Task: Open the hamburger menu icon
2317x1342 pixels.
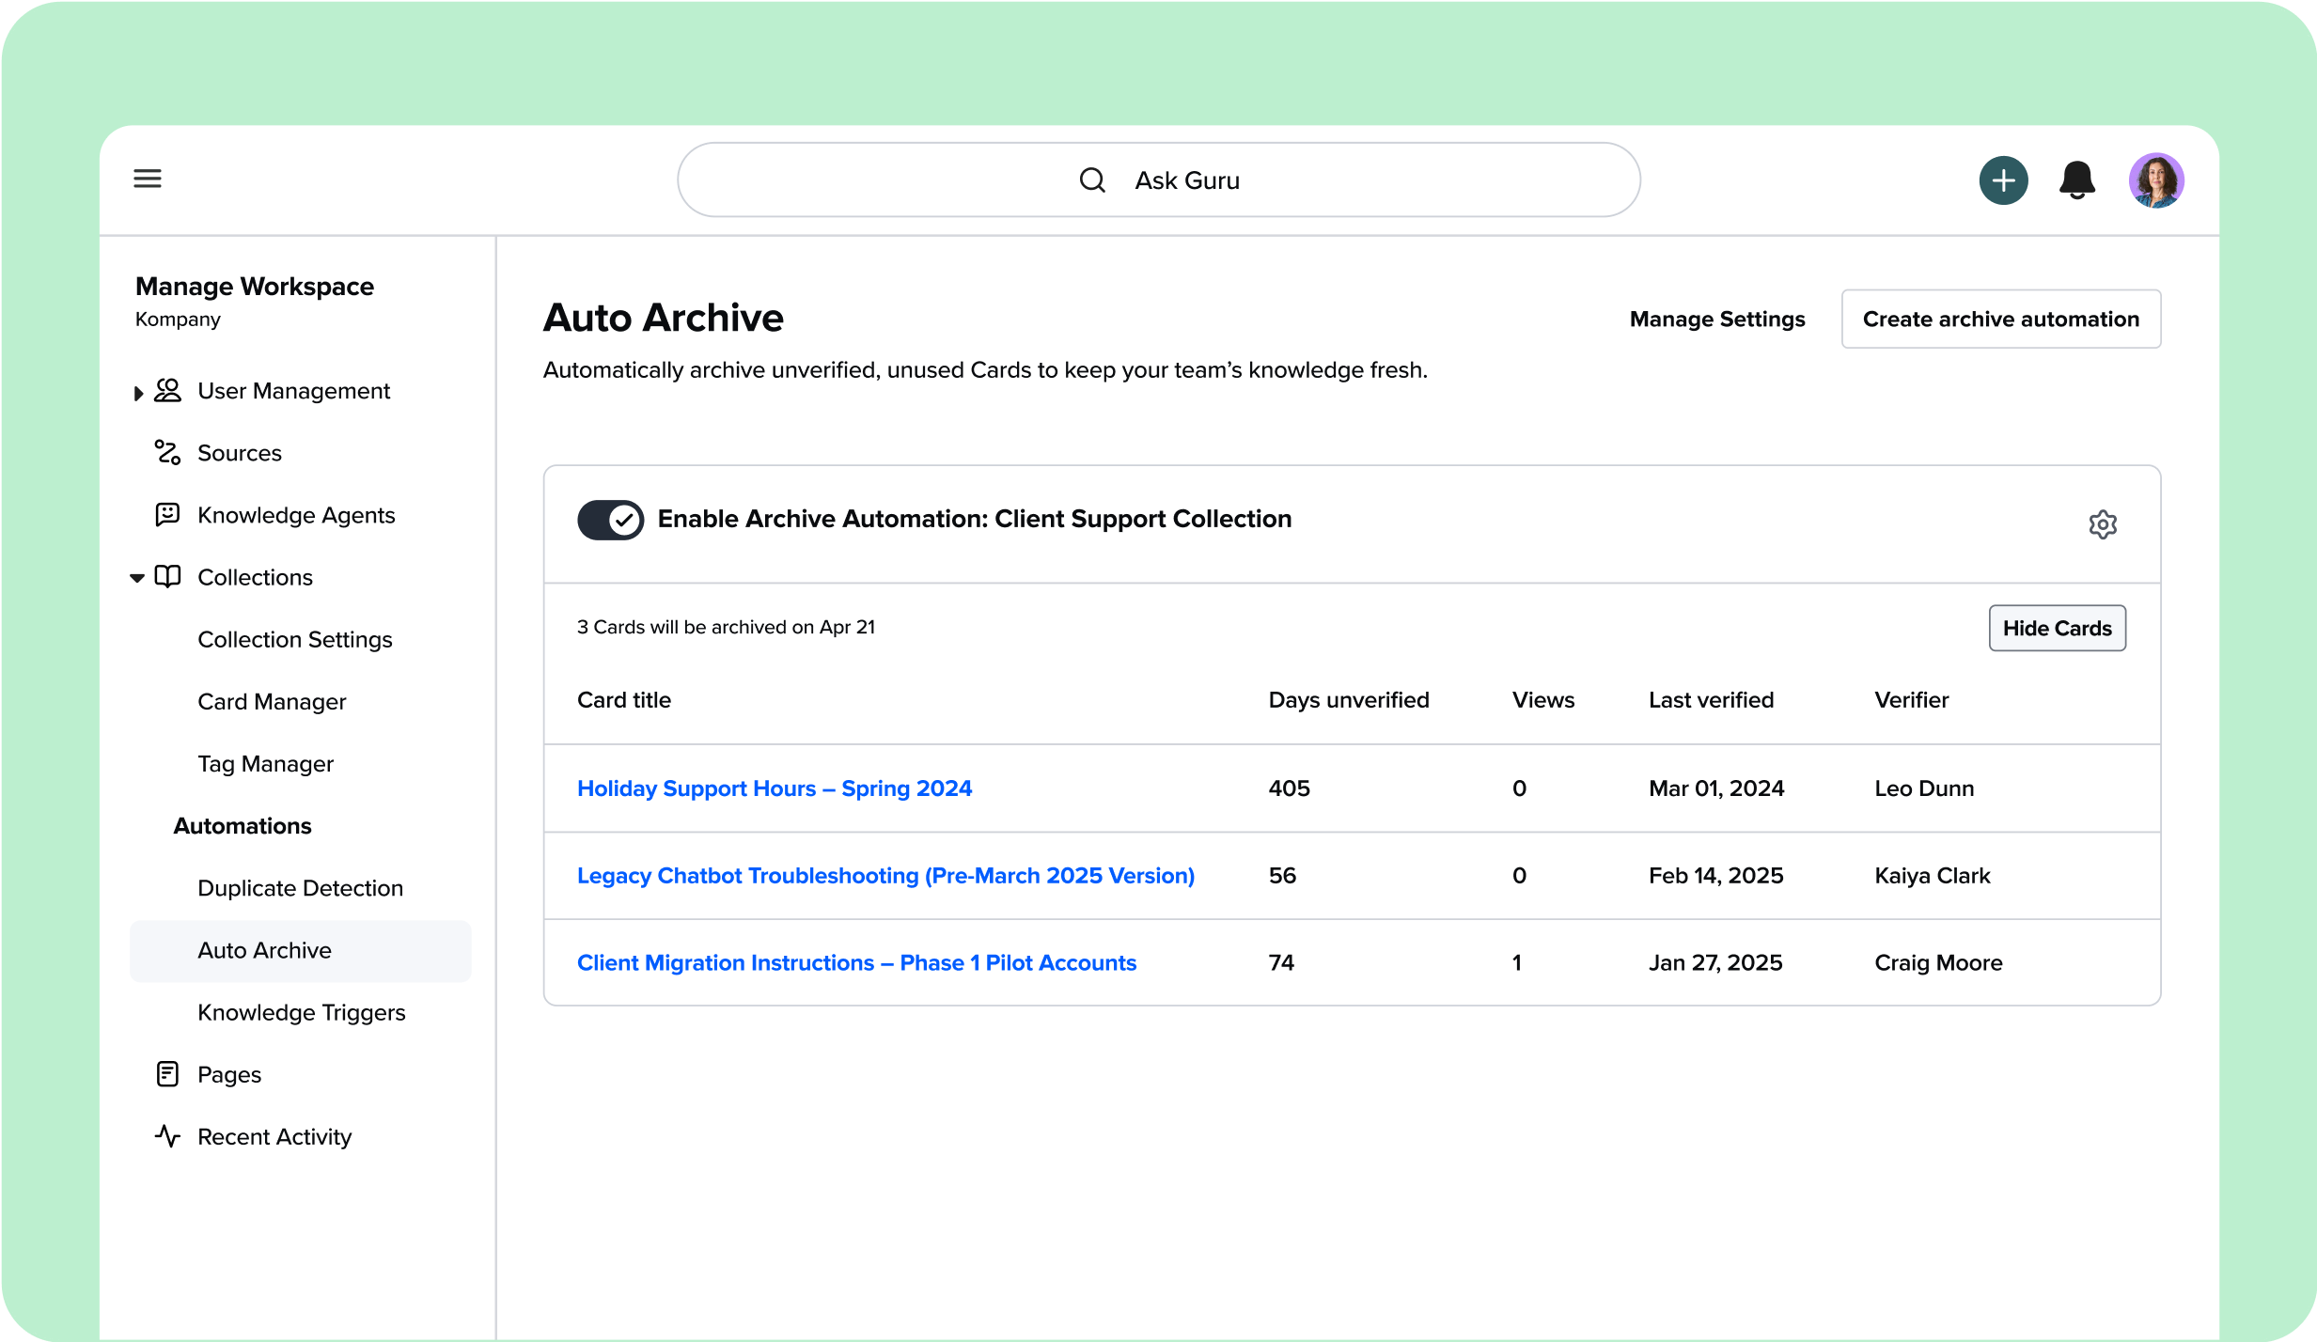Action: pyautogui.click(x=148, y=179)
